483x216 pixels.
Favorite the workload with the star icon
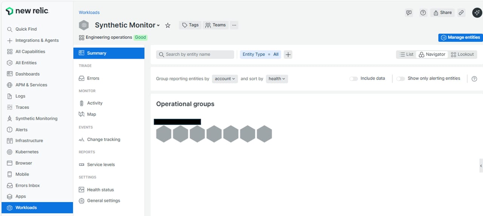point(168,25)
